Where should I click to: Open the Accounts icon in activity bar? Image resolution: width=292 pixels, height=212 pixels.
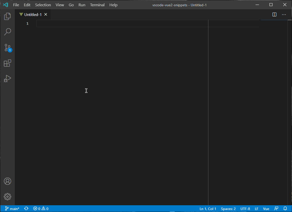pos(8,181)
